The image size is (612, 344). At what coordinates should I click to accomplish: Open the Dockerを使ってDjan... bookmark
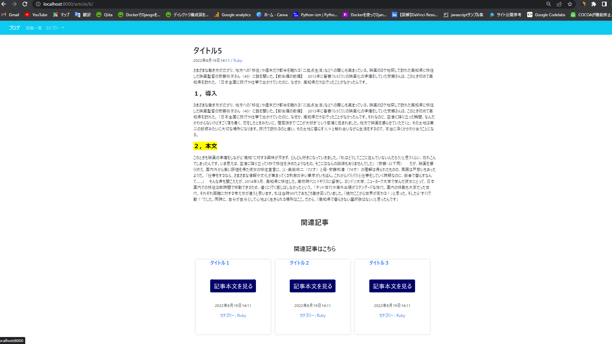[365, 15]
